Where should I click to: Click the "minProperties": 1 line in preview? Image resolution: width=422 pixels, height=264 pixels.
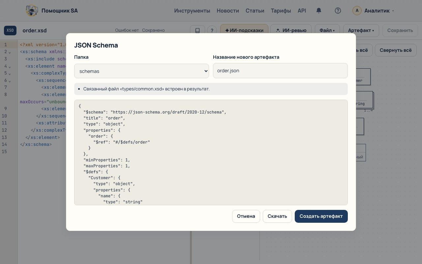107,160
